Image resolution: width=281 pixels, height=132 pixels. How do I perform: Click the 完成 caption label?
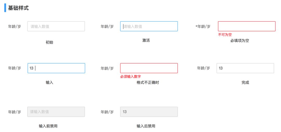(x=245, y=82)
